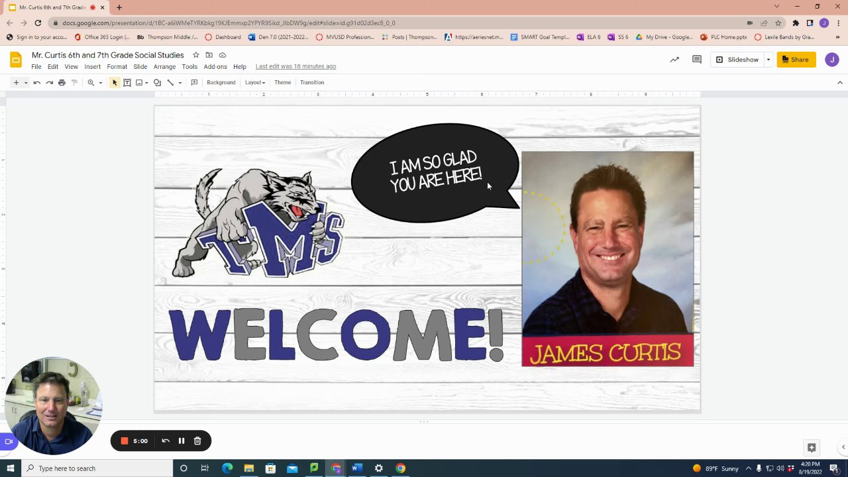Reload the page in Chrome

click(38, 23)
